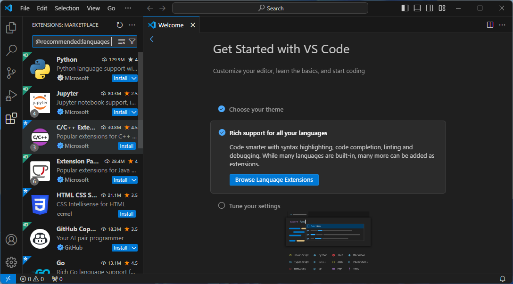513x284 pixels.
Task: Toggle the bottom panel layout icon
Action: (x=417, y=8)
